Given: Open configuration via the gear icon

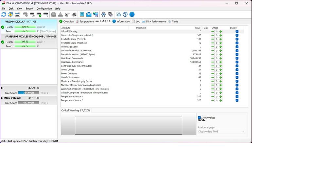Looking at the screenshot, I should tap(103, 14).
